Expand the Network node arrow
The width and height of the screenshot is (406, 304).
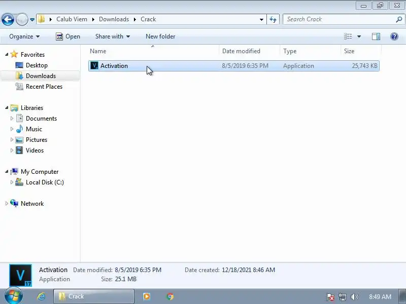7,204
